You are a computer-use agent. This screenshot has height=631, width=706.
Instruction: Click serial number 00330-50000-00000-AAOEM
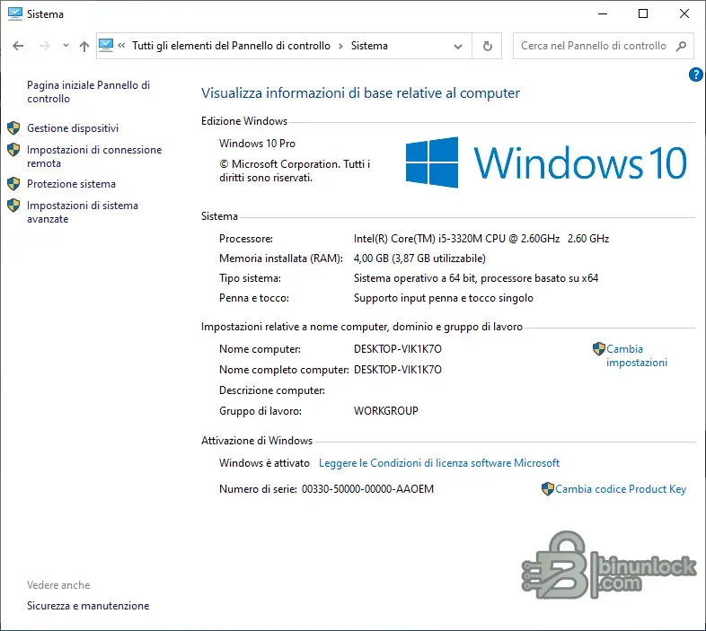tap(368, 489)
